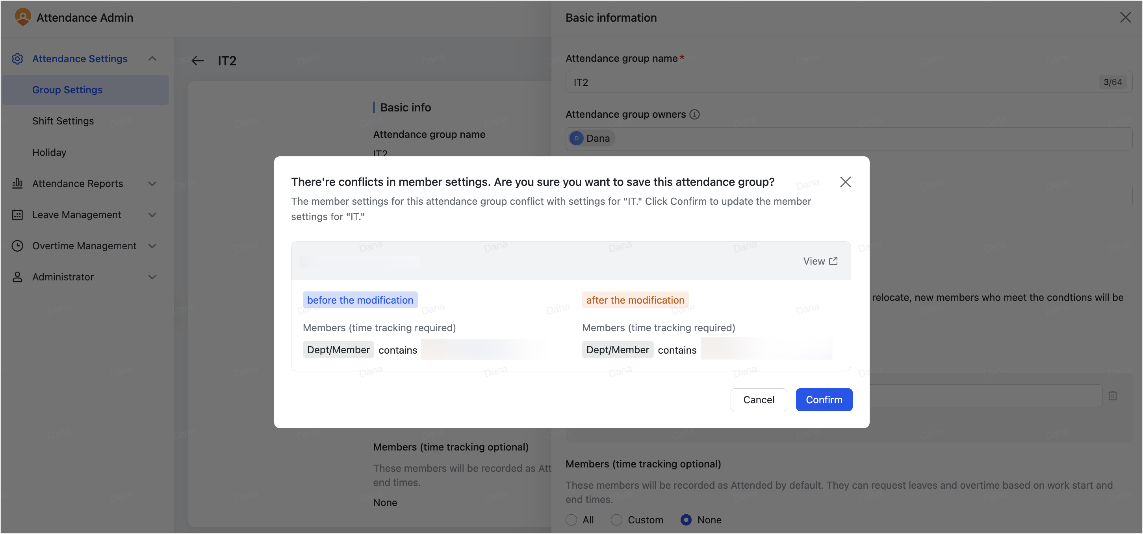Expand the Overtime Management menu
1143x534 pixels.
pos(152,246)
